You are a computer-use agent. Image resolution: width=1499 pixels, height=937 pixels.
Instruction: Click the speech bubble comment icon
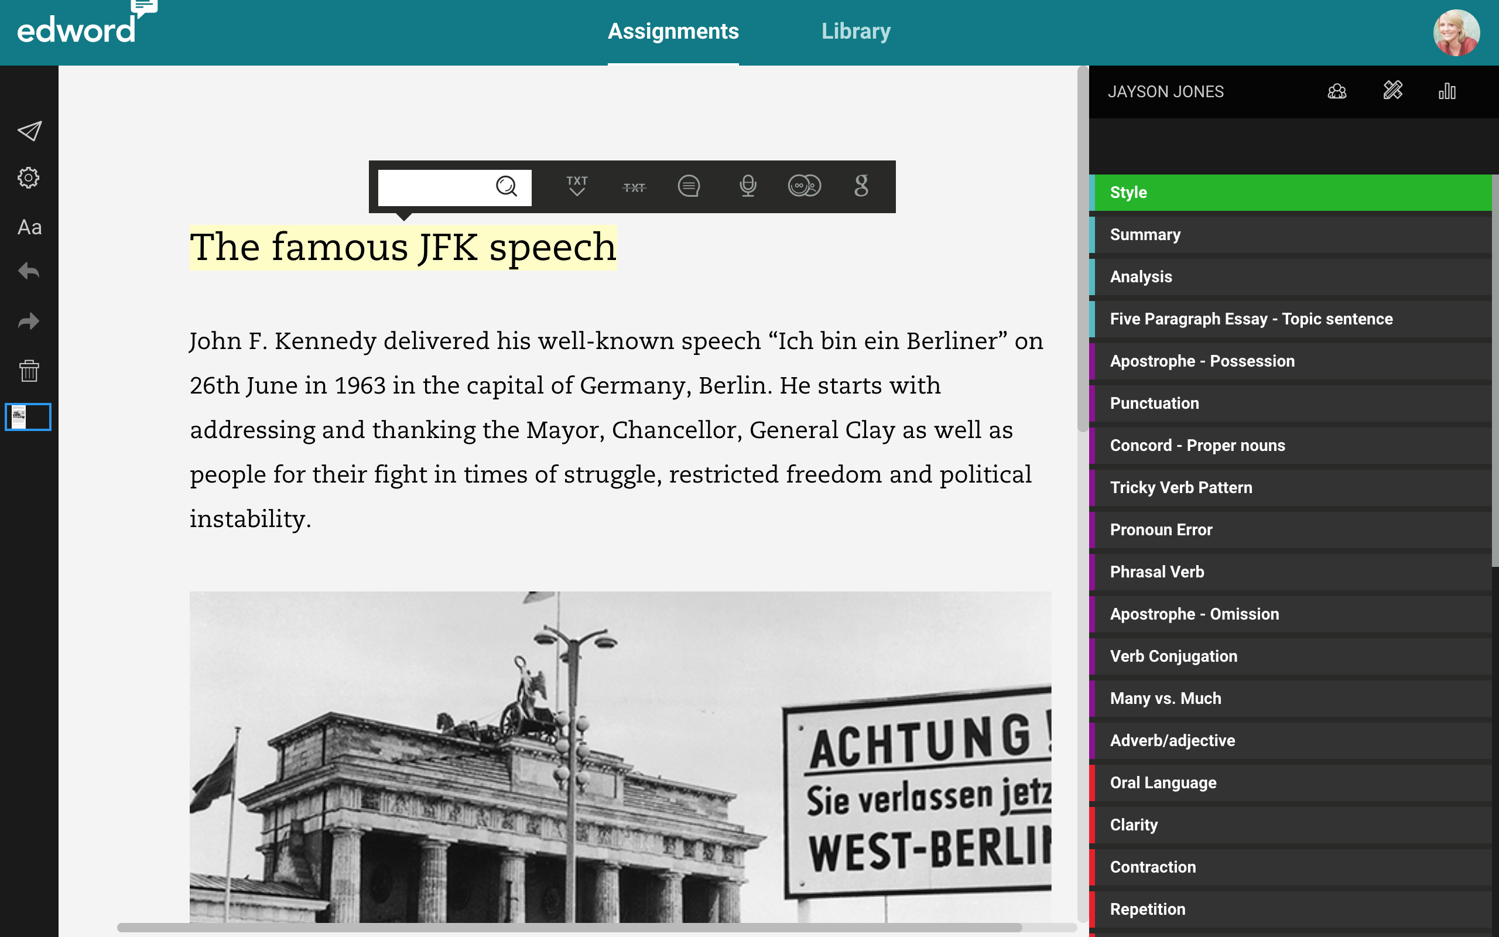(689, 186)
